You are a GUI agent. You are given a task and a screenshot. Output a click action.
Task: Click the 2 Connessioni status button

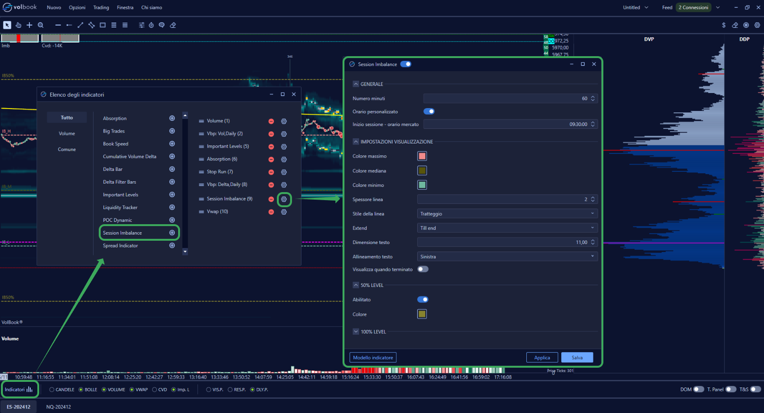693,8
